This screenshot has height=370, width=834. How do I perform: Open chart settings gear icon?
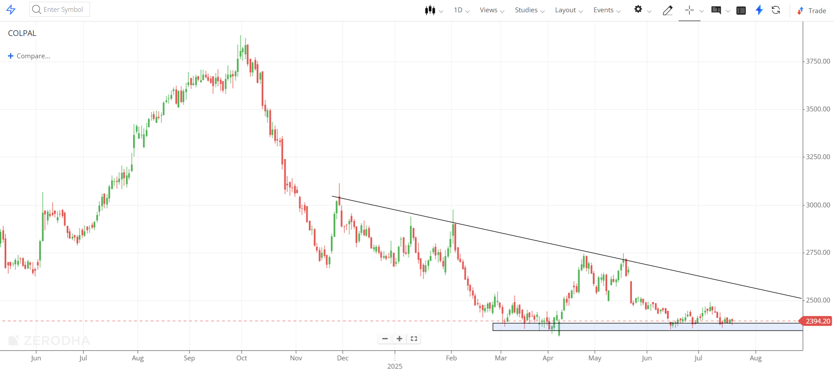638,10
